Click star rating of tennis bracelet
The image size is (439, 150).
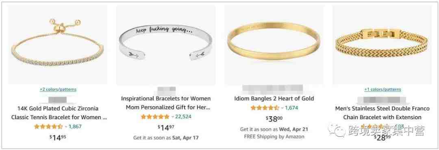[48, 126]
